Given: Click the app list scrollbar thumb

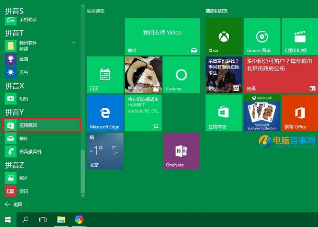Looking at the screenshot, I should pyautogui.click(x=83, y=172).
